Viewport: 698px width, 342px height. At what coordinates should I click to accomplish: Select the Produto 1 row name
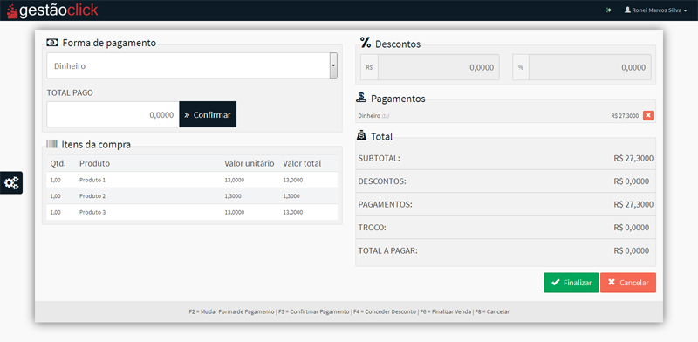pos(92,180)
